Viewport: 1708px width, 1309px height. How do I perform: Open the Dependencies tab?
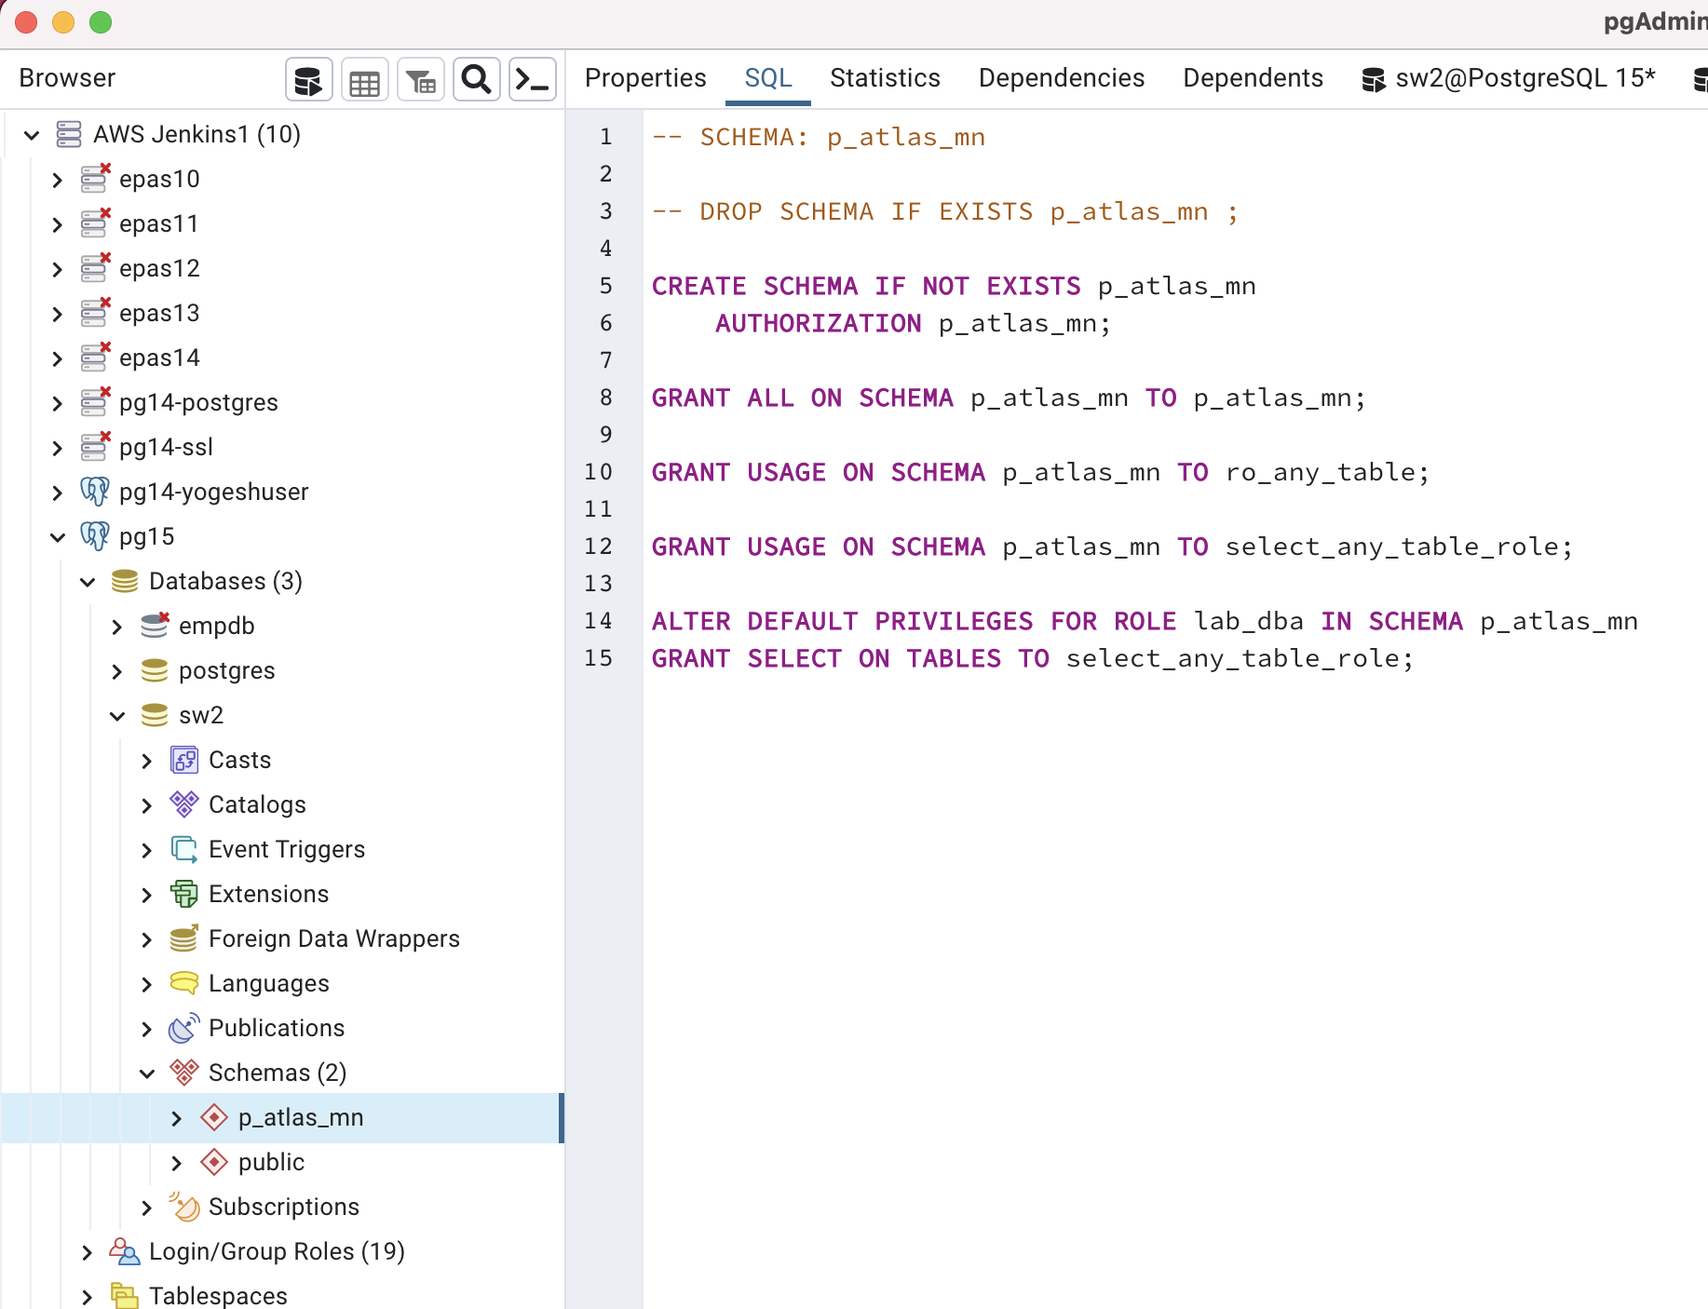[x=1061, y=78]
